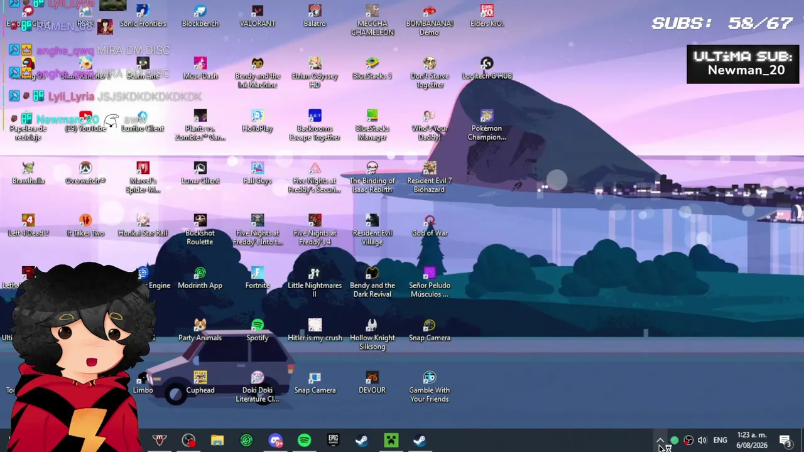
Task: Select Five Nights at Freddy's Security Breach icon
Action: pos(315,177)
